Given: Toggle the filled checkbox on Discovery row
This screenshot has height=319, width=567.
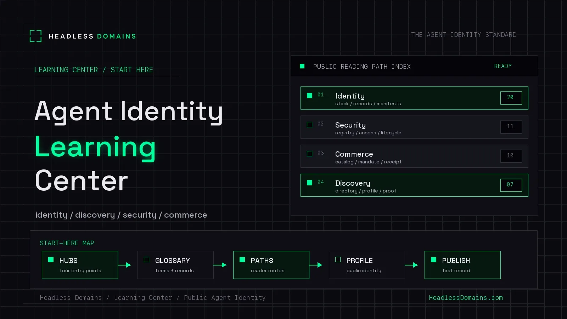Looking at the screenshot, I should click(x=309, y=183).
